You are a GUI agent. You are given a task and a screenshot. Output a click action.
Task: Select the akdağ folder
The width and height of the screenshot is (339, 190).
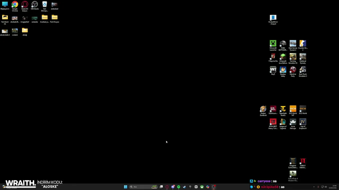25,32
